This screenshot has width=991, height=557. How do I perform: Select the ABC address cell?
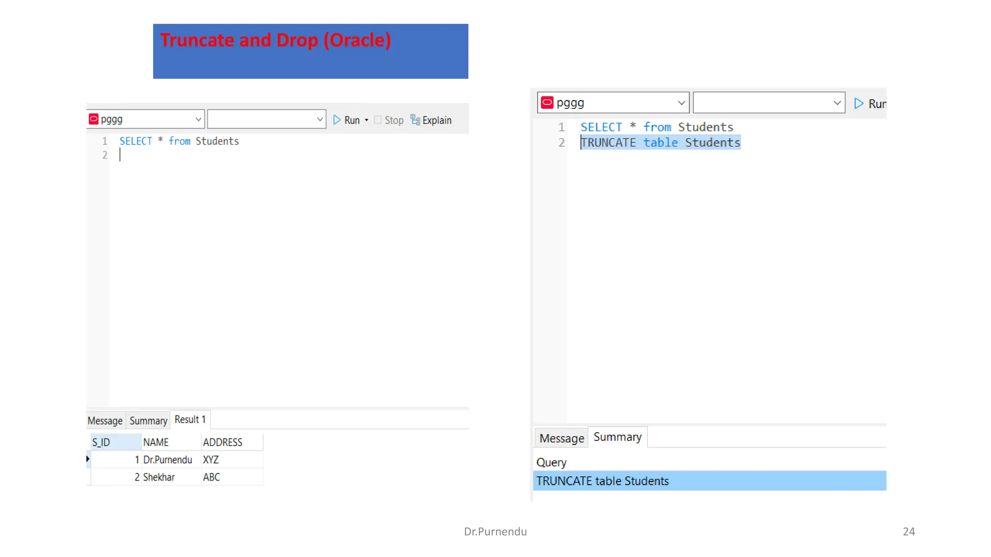point(232,477)
